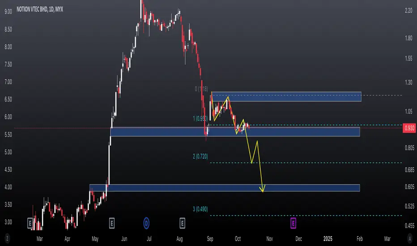Click the 0.605 price axis label
417x246 pixels.
(x=409, y=187)
